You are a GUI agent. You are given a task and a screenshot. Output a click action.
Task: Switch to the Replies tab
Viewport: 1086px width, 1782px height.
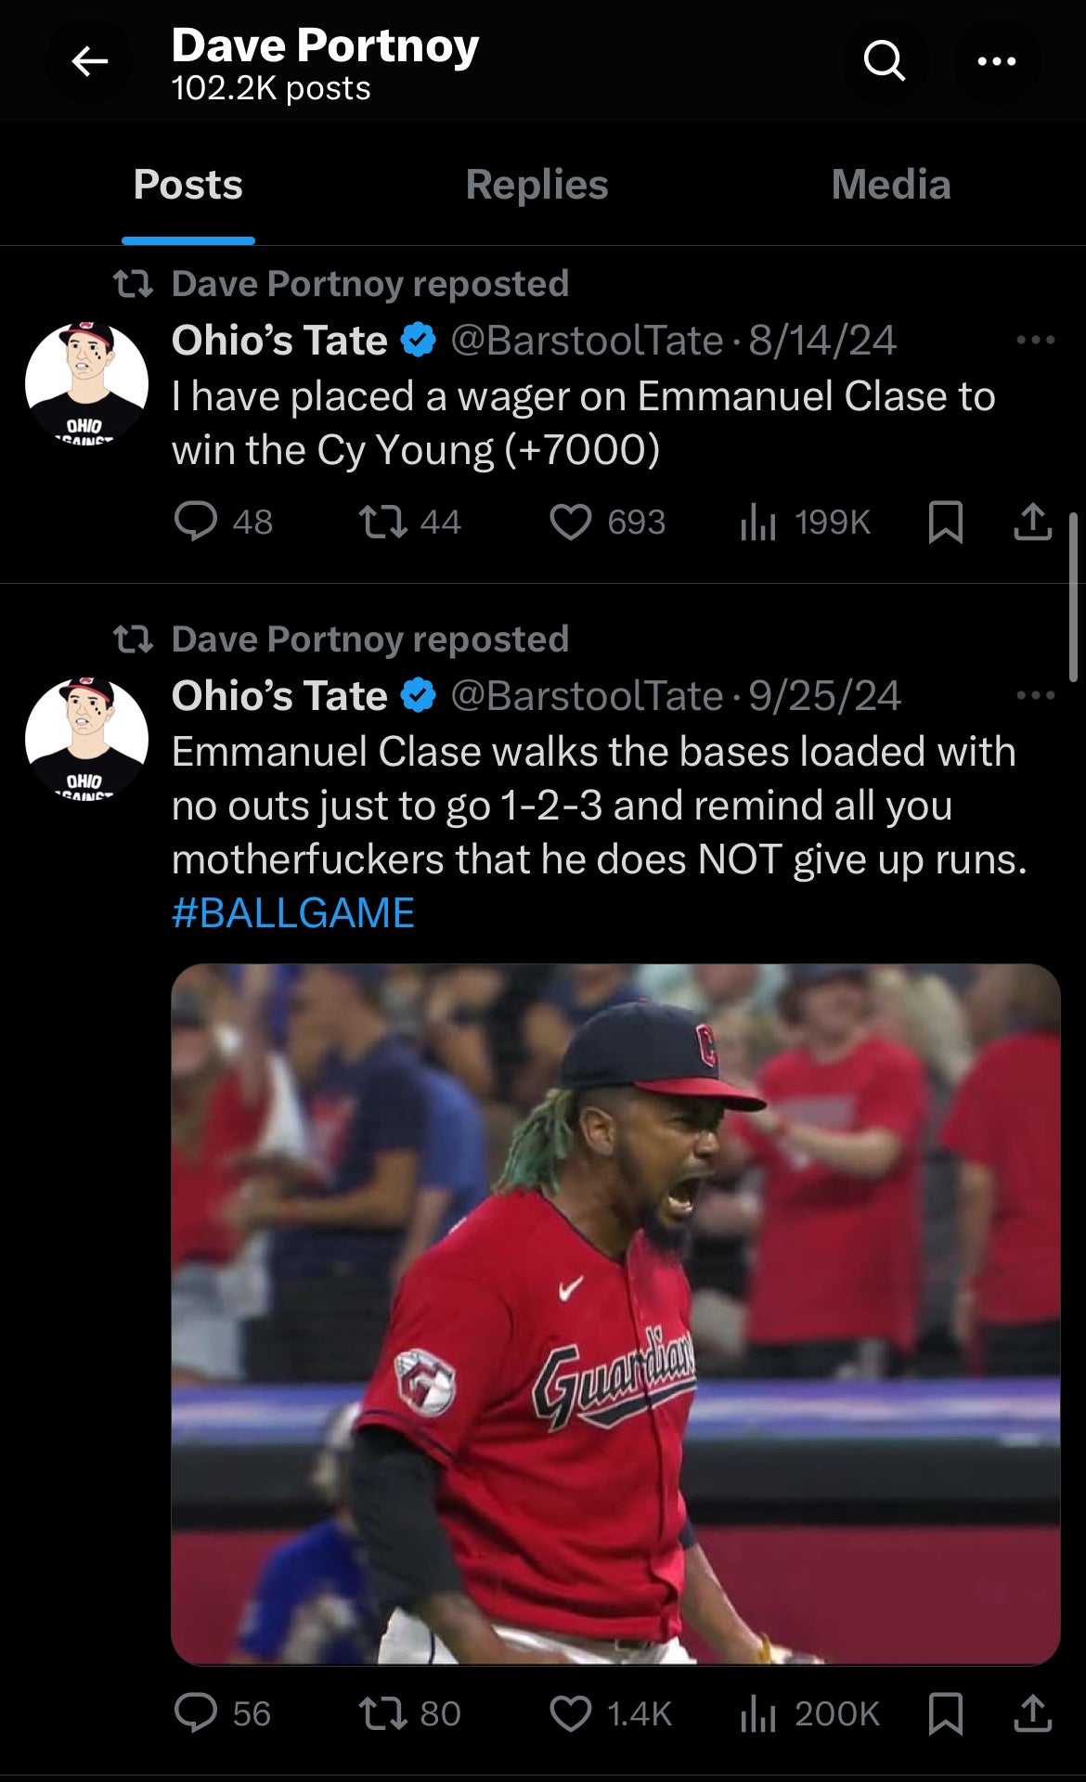(x=537, y=185)
